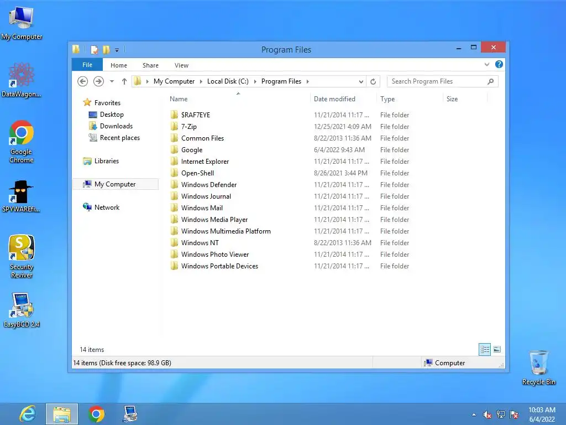Screen dimensions: 566x425
Task: Open Chrome from the taskbar
Action: click(x=96, y=414)
